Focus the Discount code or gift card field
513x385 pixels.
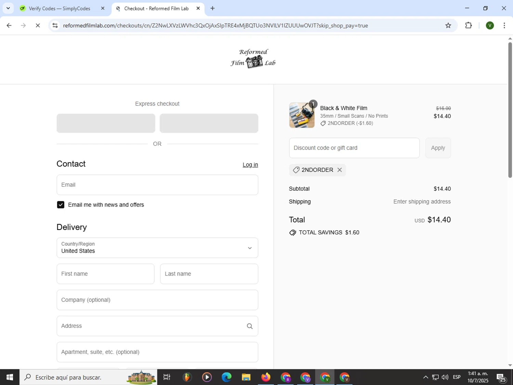(354, 148)
